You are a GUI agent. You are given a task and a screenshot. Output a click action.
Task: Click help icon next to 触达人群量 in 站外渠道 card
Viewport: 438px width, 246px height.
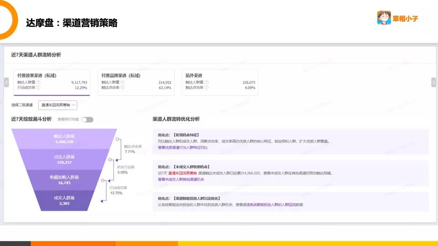[207, 82]
